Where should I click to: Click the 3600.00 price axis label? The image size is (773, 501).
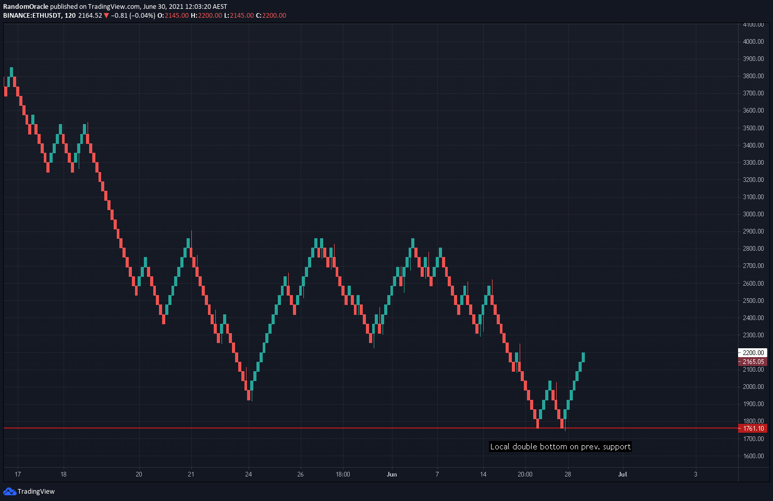(753, 111)
